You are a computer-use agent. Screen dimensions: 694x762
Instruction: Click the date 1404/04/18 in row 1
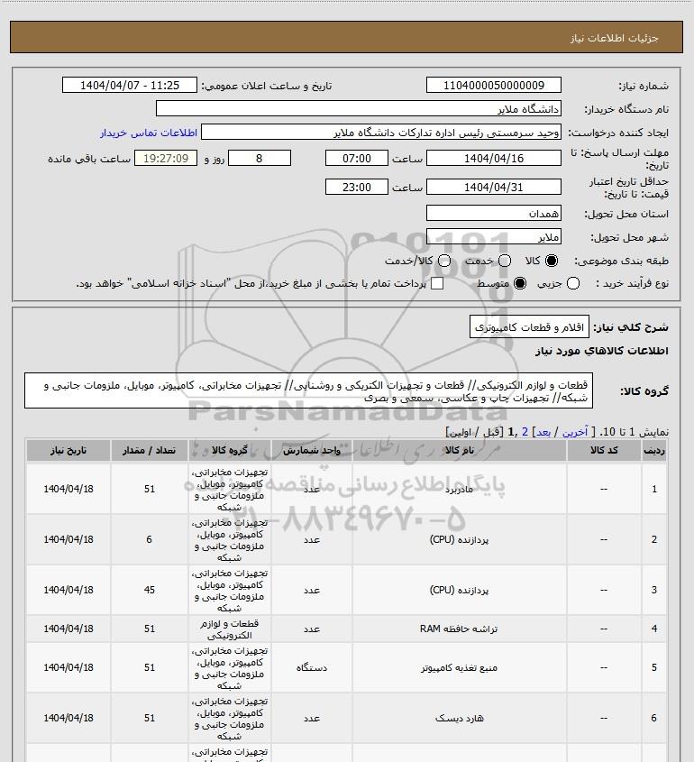(68, 489)
